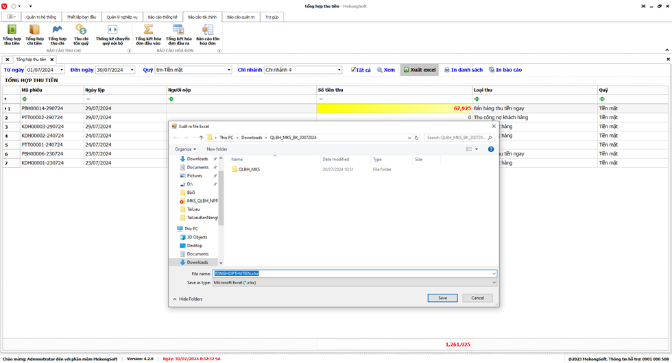The height and width of the screenshot is (363, 672).
Task: Open the File name history dropdown
Action: coord(494,274)
